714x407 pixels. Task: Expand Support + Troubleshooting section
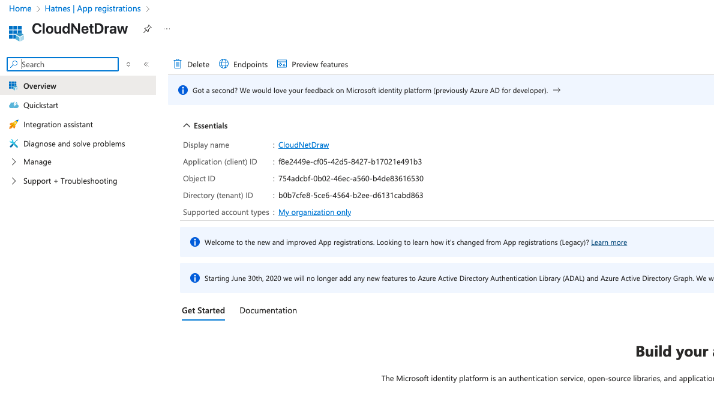(x=14, y=181)
